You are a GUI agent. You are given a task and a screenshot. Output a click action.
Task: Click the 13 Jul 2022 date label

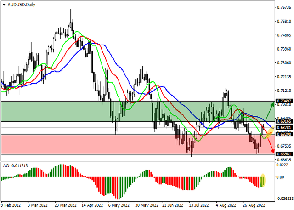pyautogui.click(x=199, y=205)
